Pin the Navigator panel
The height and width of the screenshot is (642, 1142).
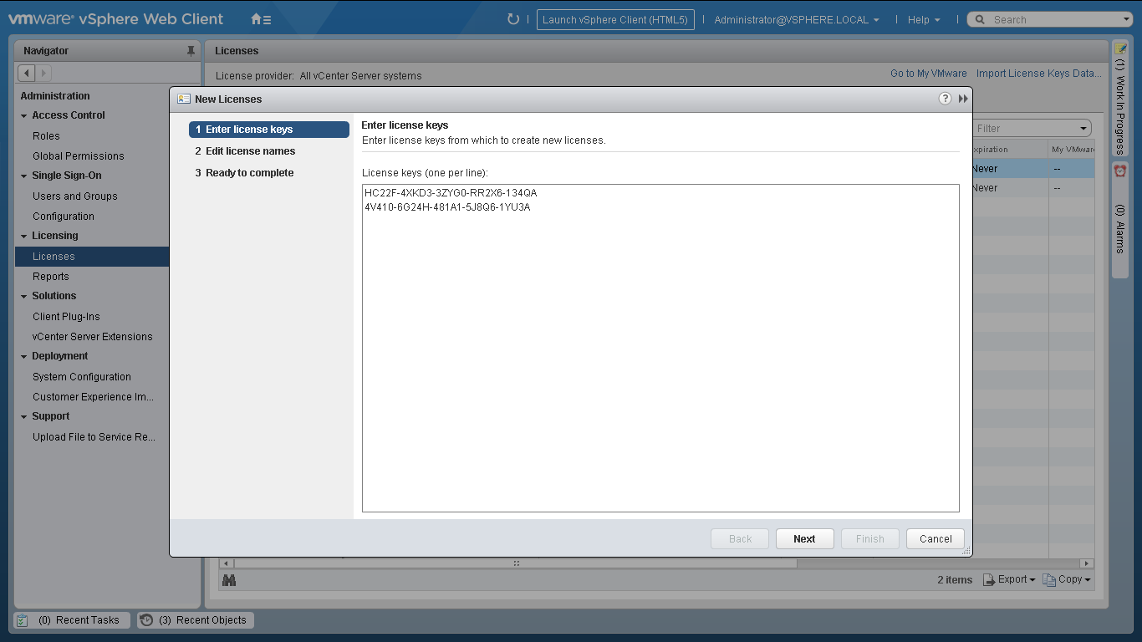click(x=191, y=51)
